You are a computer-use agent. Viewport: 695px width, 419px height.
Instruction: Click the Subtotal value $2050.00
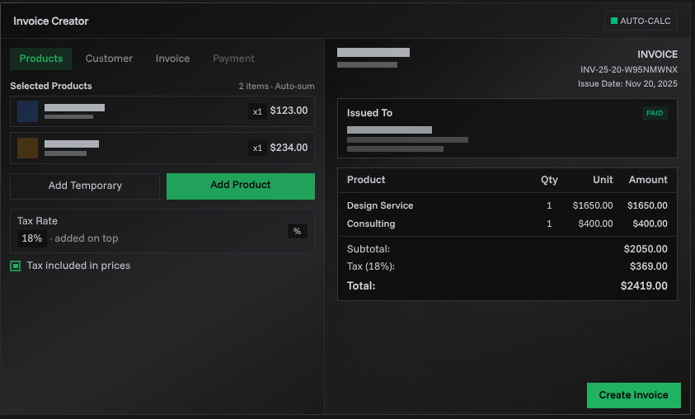tap(646, 249)
